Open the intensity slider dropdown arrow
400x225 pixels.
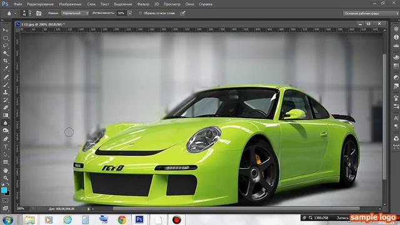pos(129,13)
